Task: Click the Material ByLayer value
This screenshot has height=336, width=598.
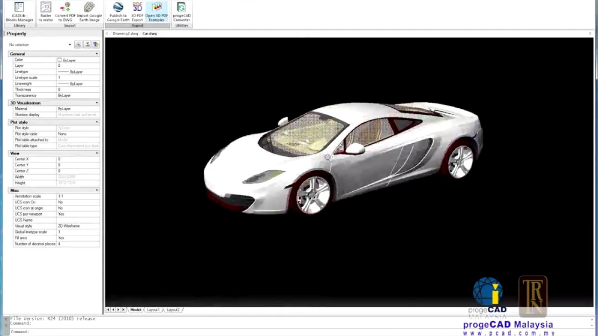Action: pyautogui.click(x=78, y=109)
